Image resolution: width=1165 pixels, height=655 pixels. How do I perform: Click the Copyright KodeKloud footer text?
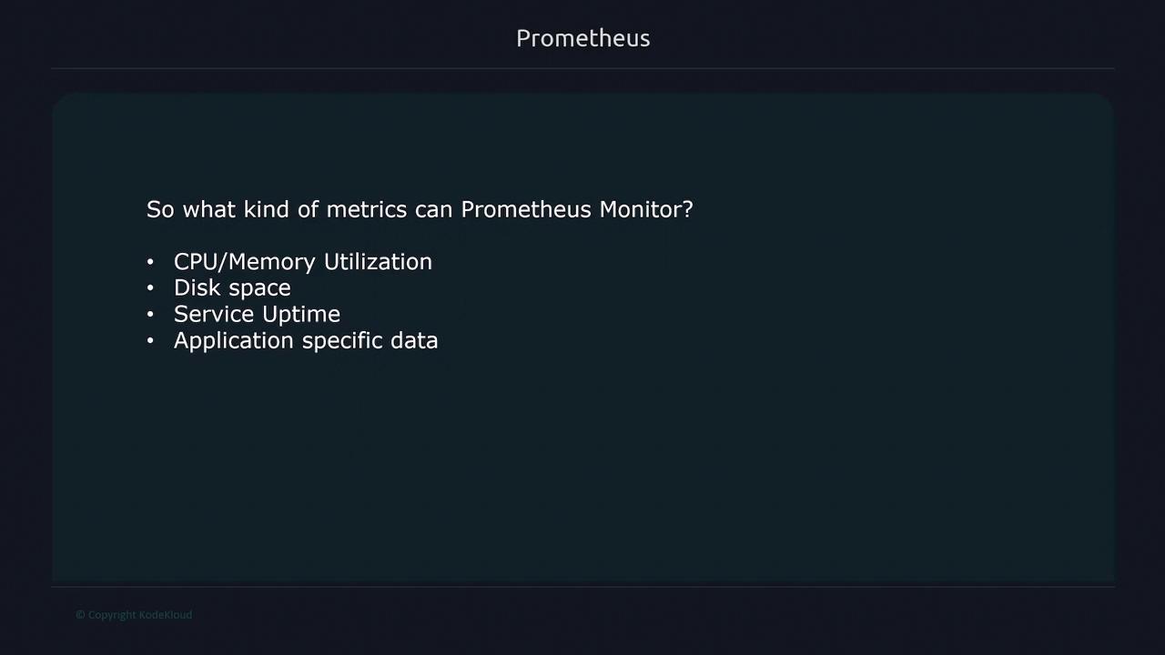tap(134, 615)
